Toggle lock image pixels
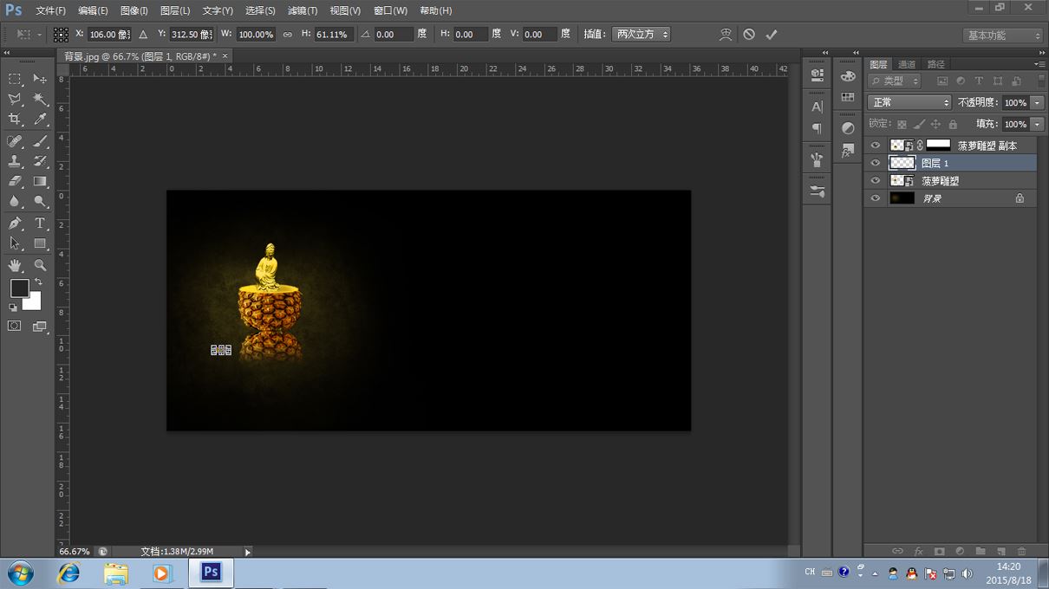The image size is (1049, 589). [x=920, y=125]
